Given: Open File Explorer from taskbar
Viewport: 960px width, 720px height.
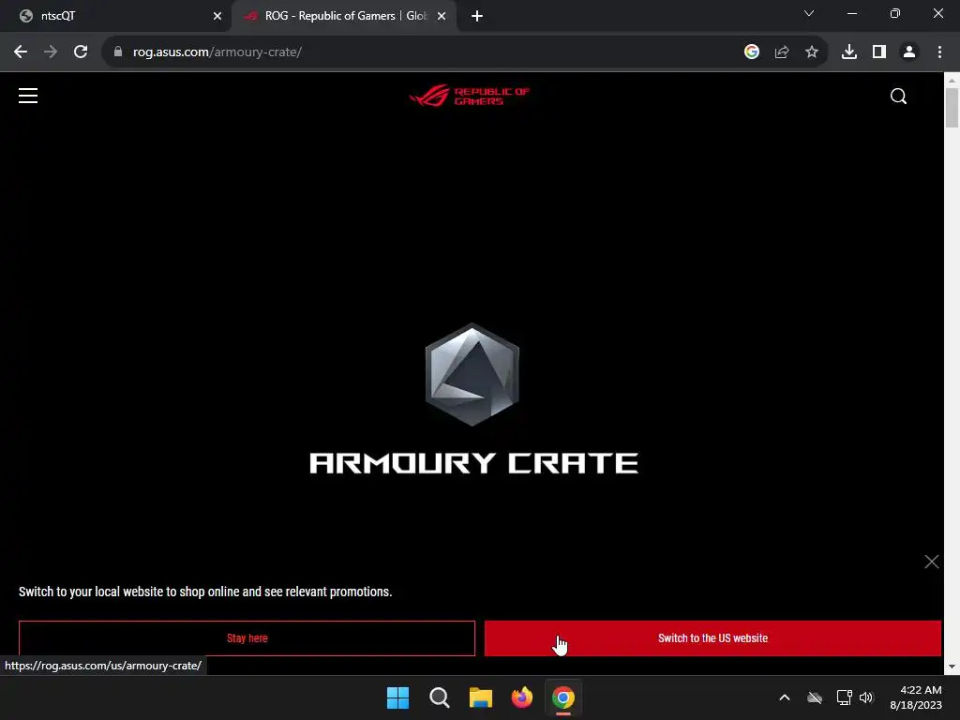Looking at the screenshot, I should 481,697.
